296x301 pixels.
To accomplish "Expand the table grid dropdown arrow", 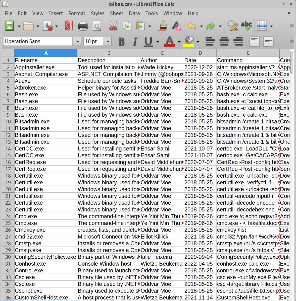I will 271,26.
